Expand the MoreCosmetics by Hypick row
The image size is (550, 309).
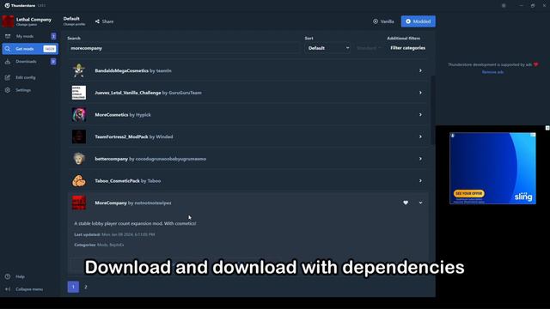[x=248, y=115]
